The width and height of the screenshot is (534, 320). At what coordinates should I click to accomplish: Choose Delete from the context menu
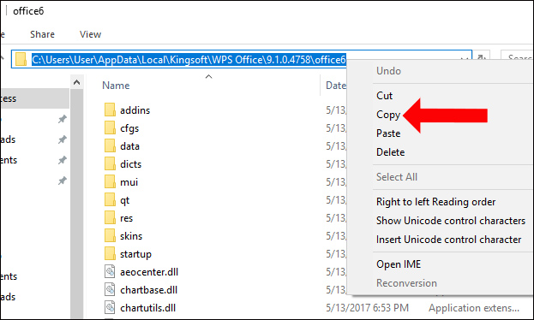coord(390,152)
